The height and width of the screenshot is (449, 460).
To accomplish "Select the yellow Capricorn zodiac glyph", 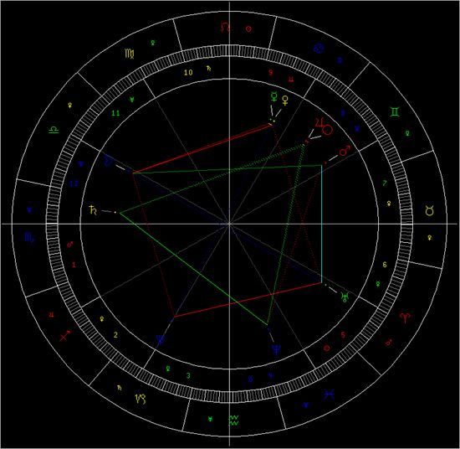I will click(141, 399).
